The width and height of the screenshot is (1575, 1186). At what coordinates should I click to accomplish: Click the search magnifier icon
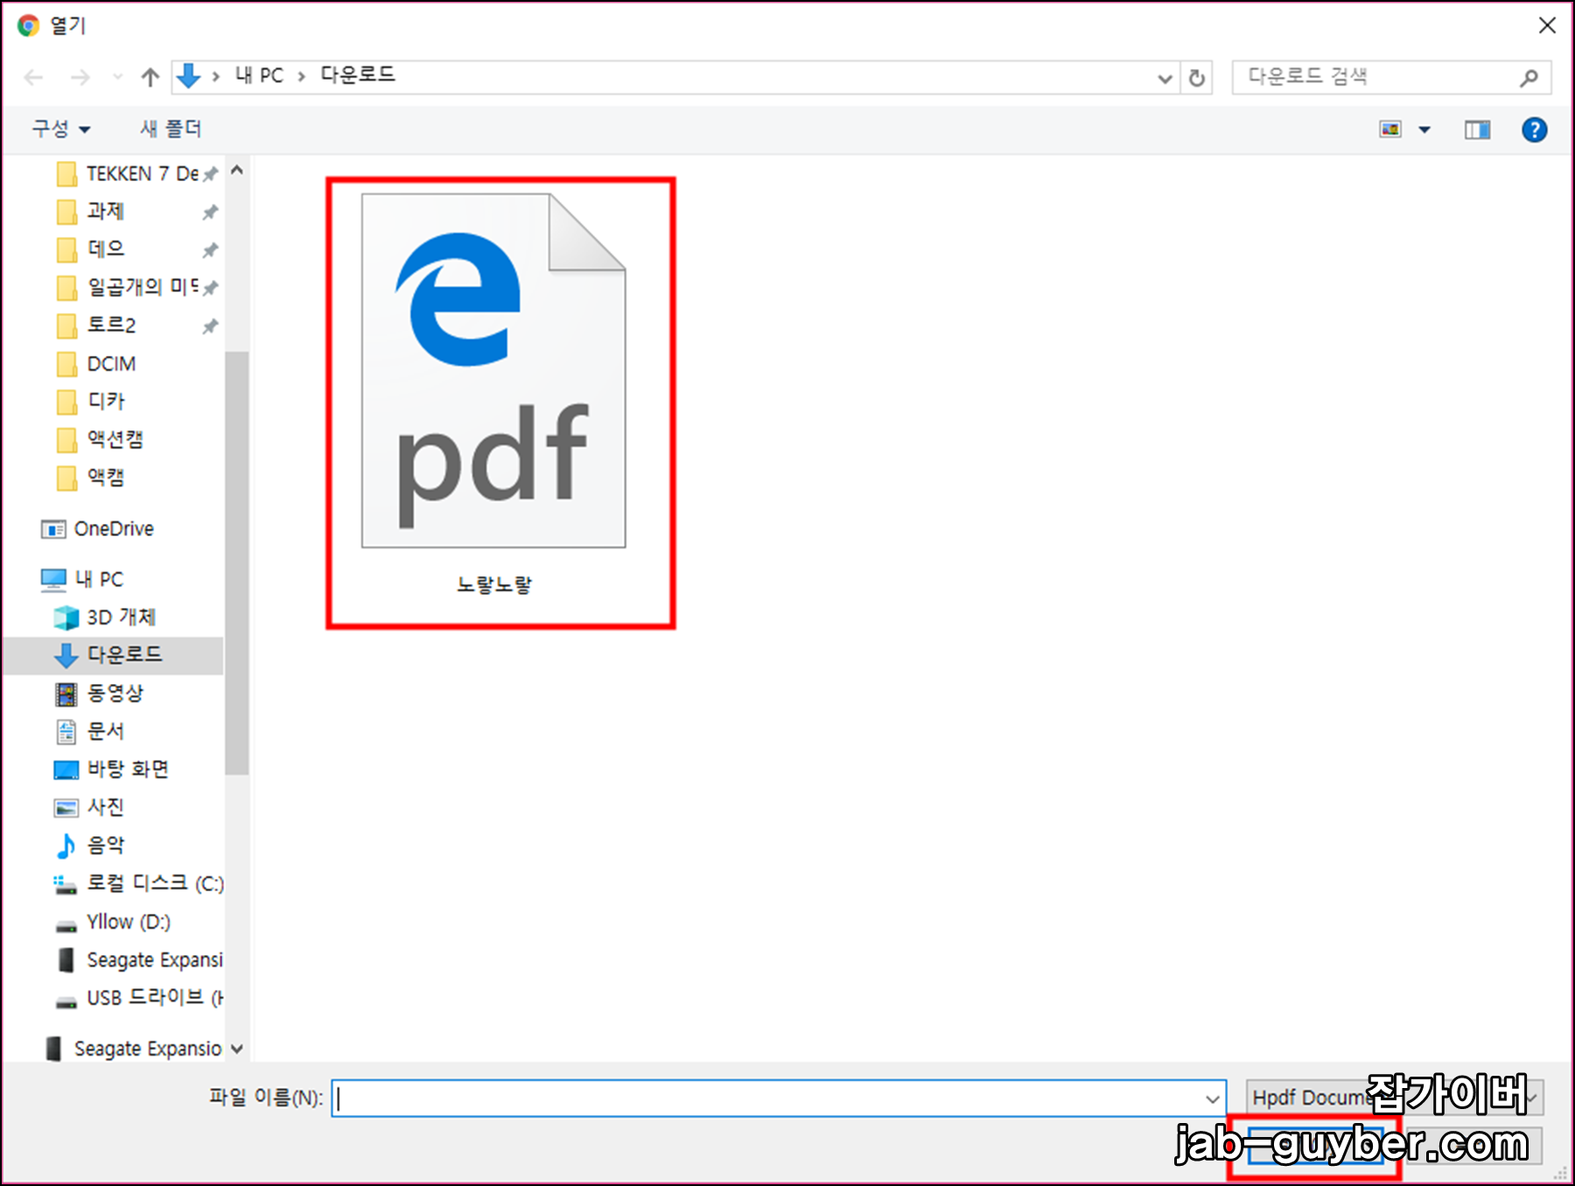pos(1529,78)
